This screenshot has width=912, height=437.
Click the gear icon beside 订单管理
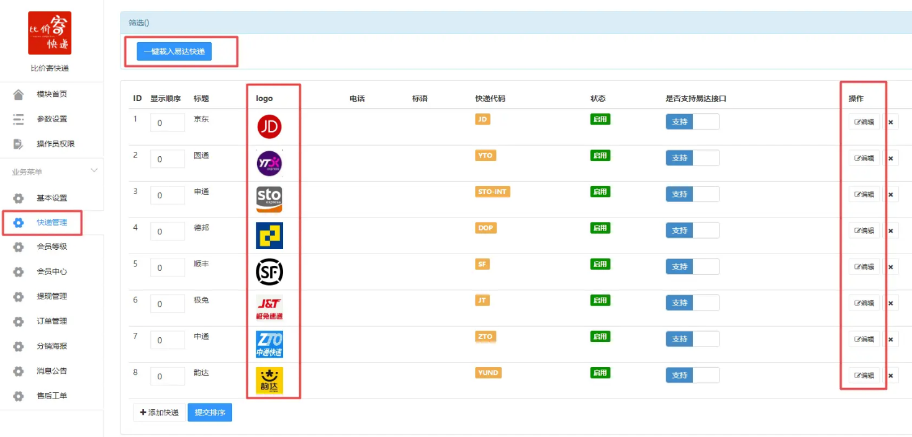19,321
